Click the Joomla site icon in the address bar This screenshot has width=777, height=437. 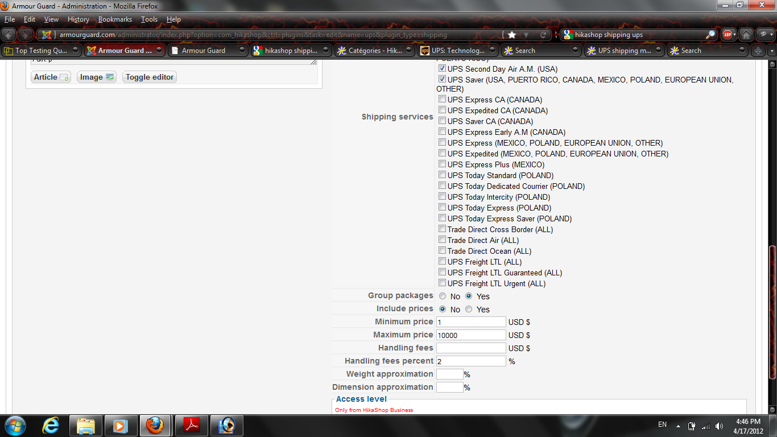pyautogui.click(x=47, y=35)
